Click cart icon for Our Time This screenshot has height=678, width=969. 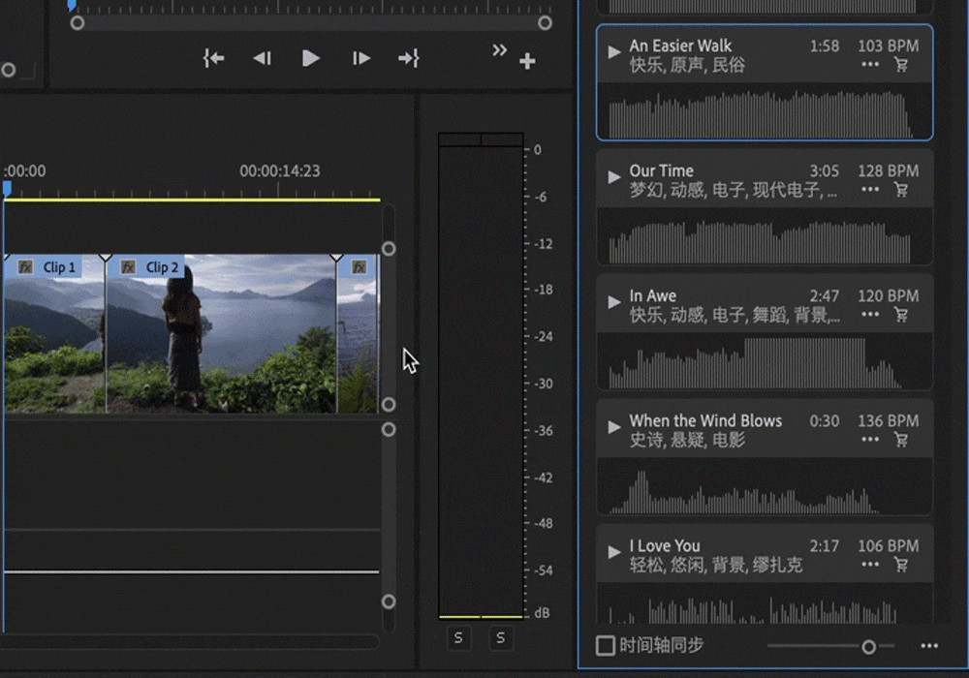click(x=901, y=190)
